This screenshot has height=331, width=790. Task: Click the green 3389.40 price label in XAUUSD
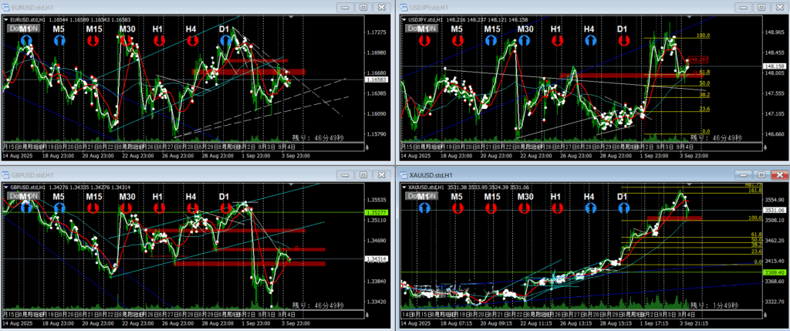coord(775,272)
